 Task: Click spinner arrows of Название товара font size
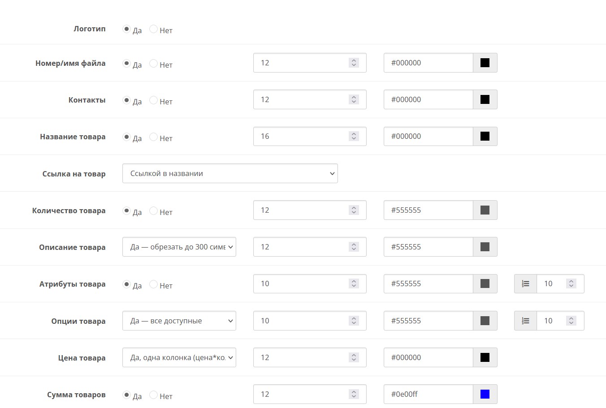tap(354, 137)
